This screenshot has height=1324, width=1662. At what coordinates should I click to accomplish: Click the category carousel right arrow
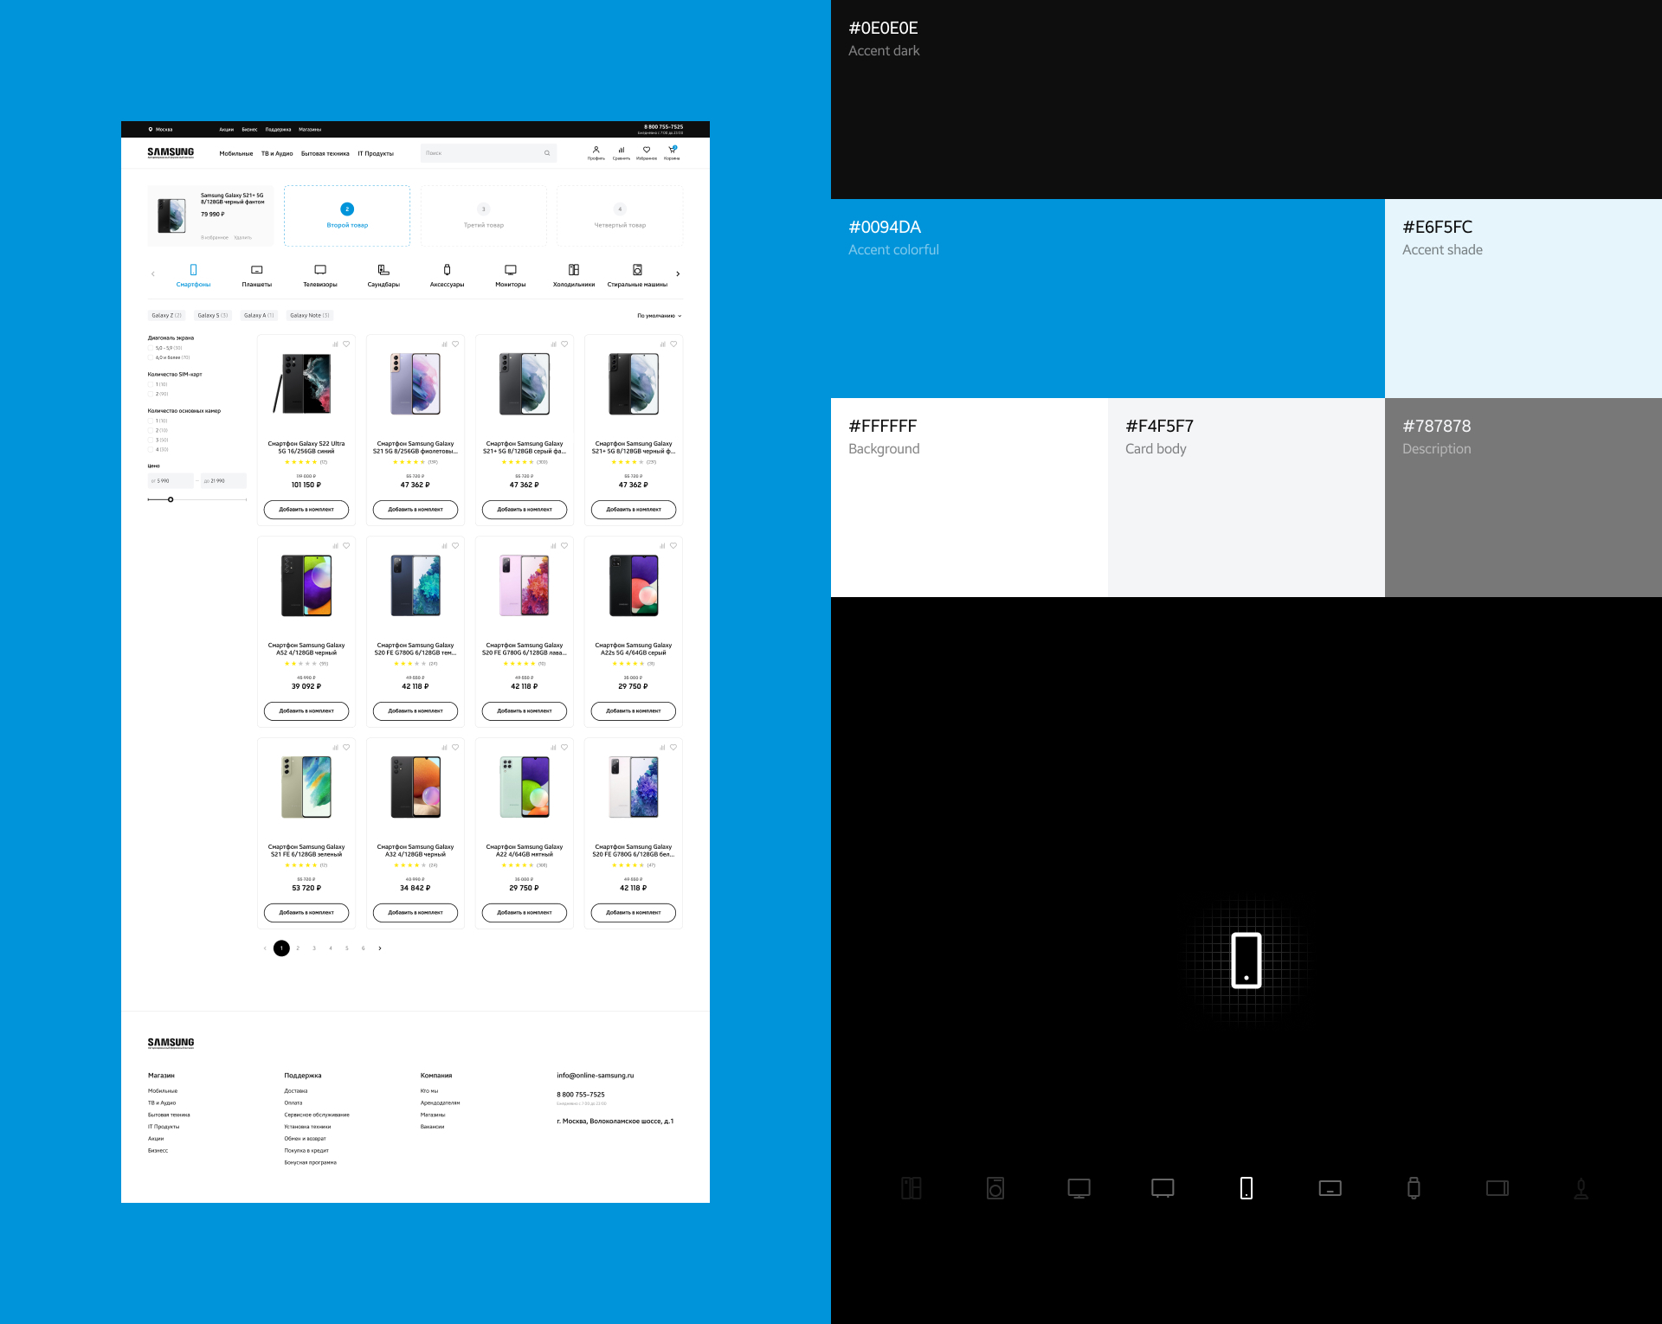(678, 274)
